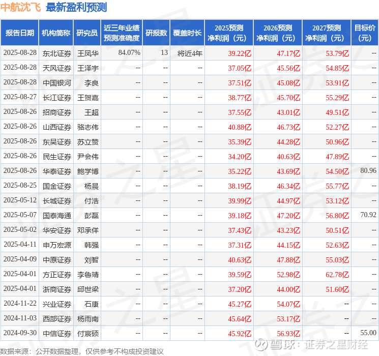Select the 长城证券 institution cell
The height and width of the screenshot is (356, 379).
click(x=57, y=201)
